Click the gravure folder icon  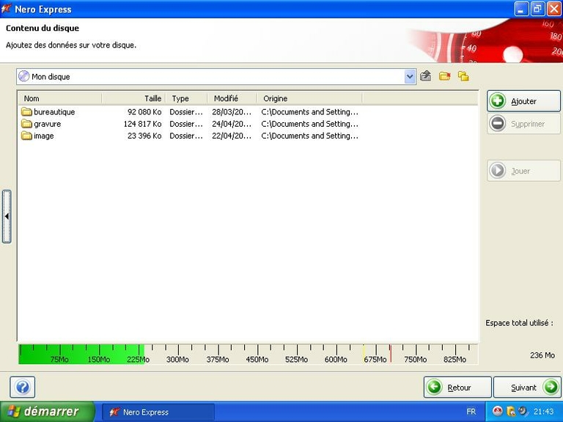click(26, 124)
